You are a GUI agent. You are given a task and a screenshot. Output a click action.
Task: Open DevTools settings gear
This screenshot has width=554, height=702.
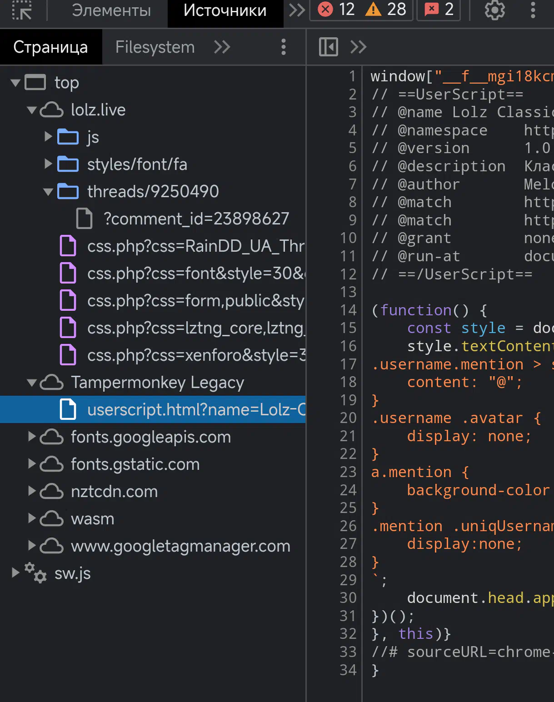click(x=494, y=10)
